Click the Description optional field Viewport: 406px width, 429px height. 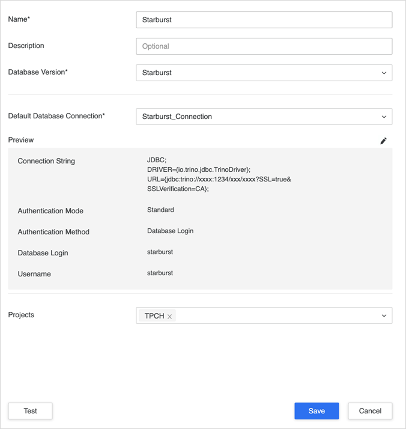264,46
